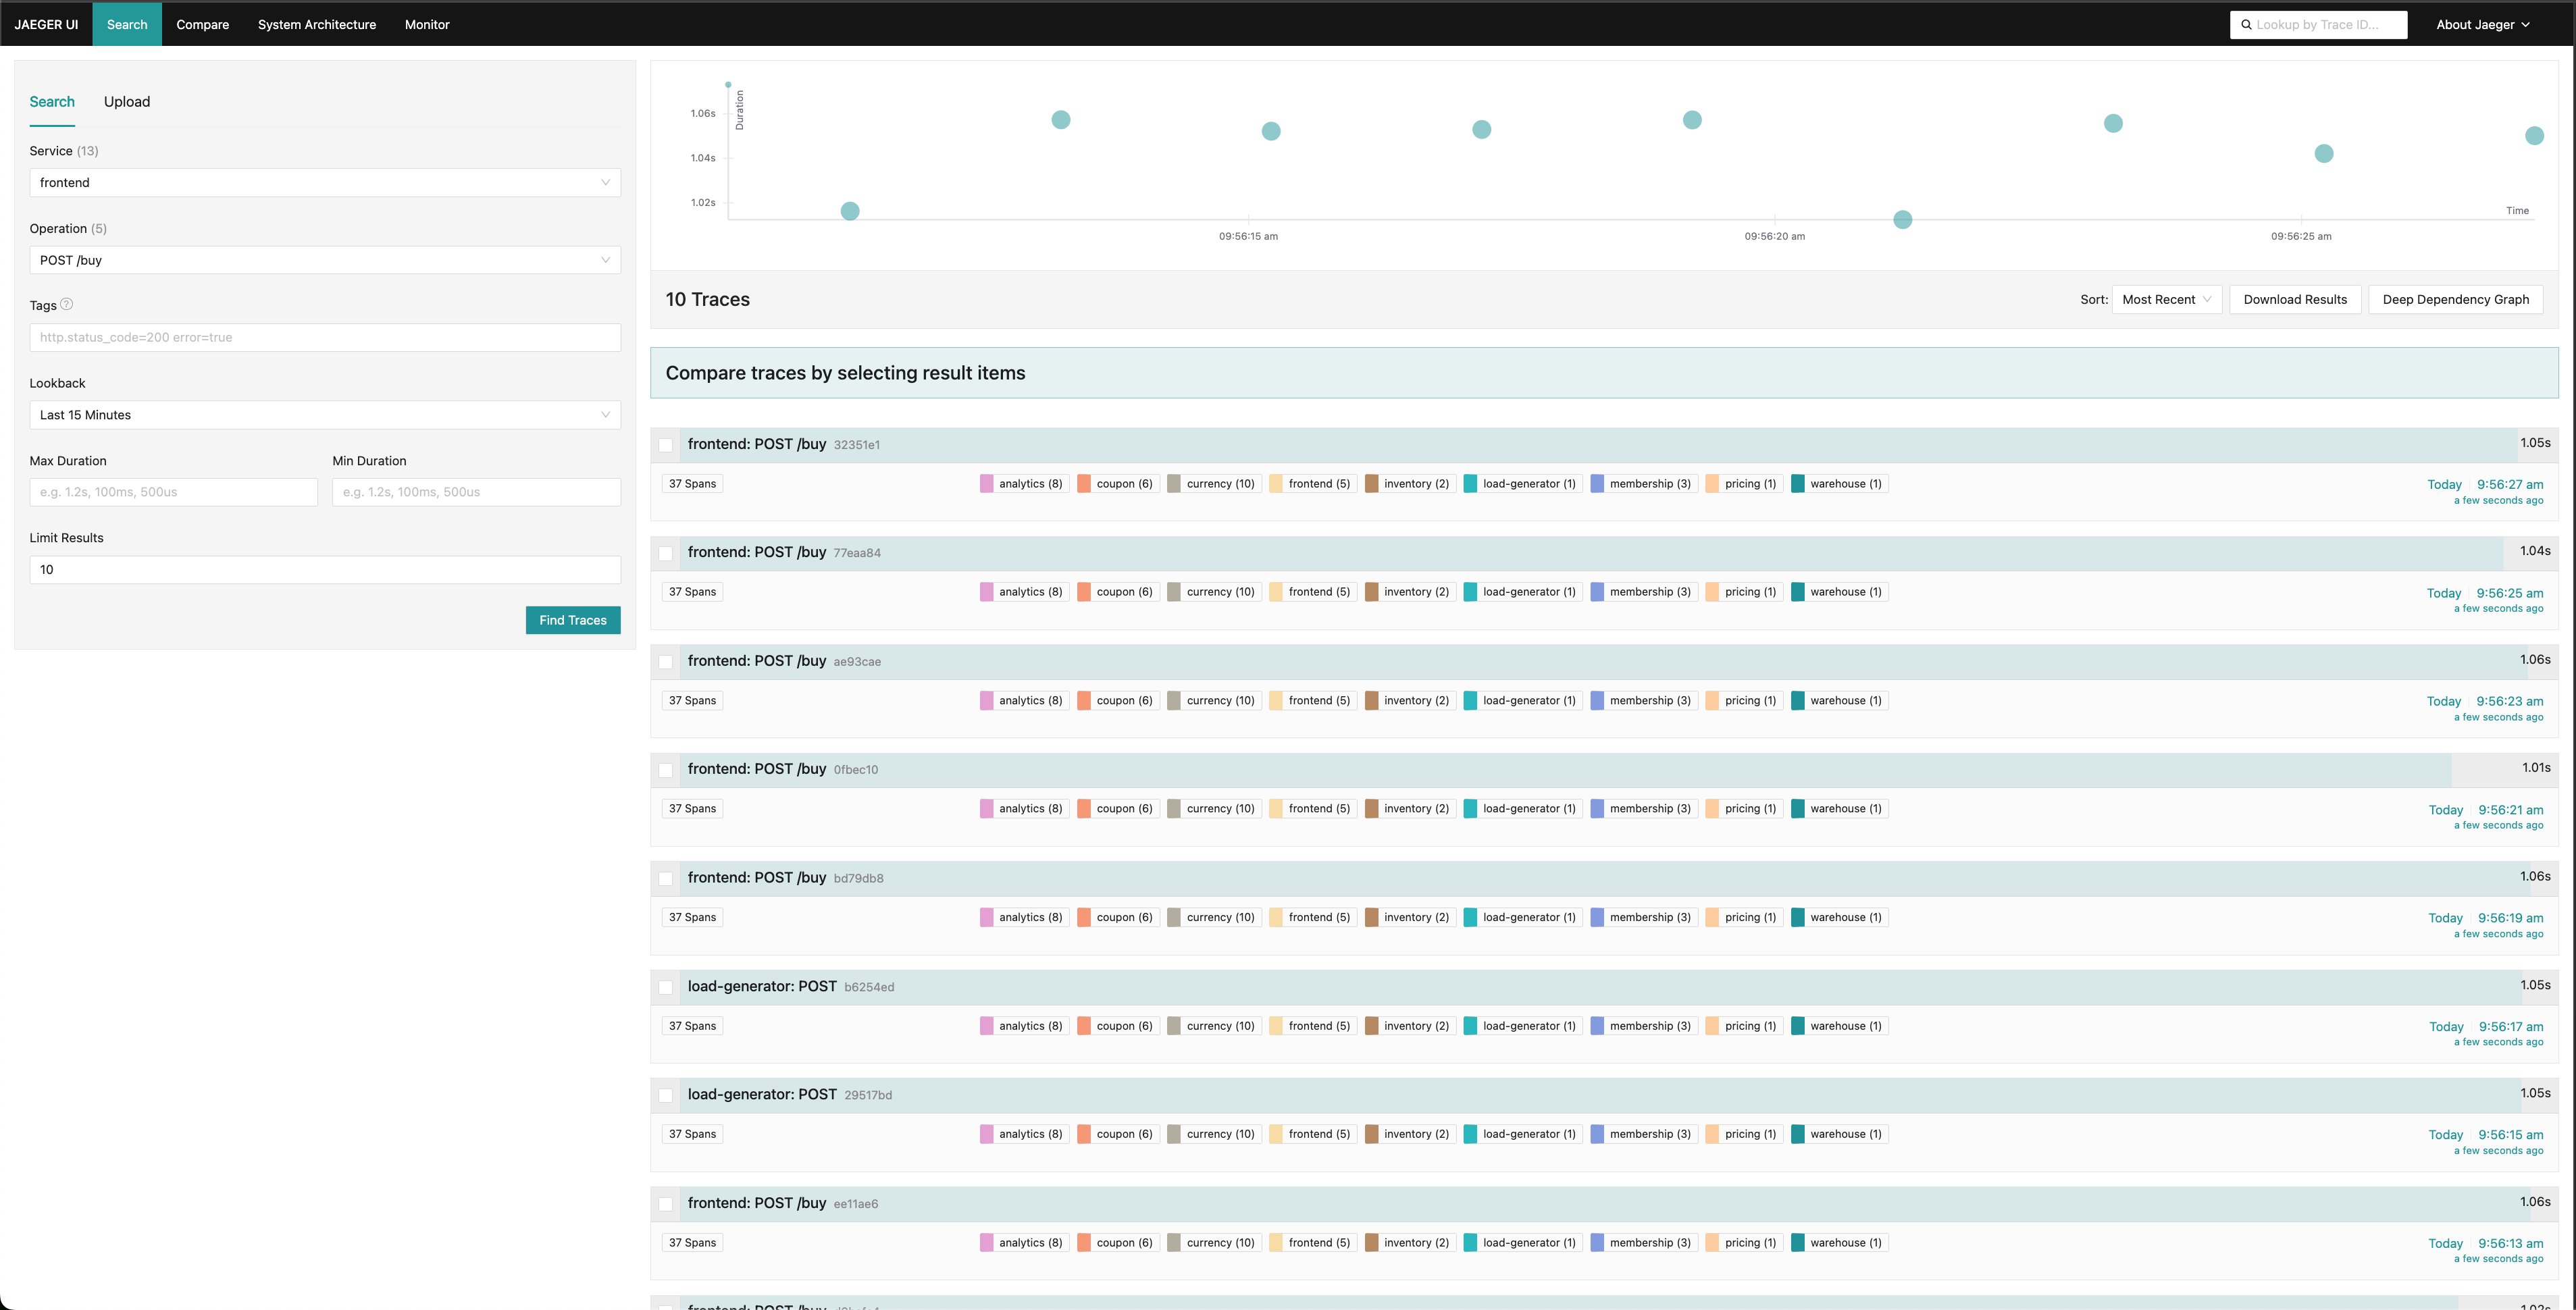Click the JAEGER UI home link
2576x1310 pixels.
46,24
